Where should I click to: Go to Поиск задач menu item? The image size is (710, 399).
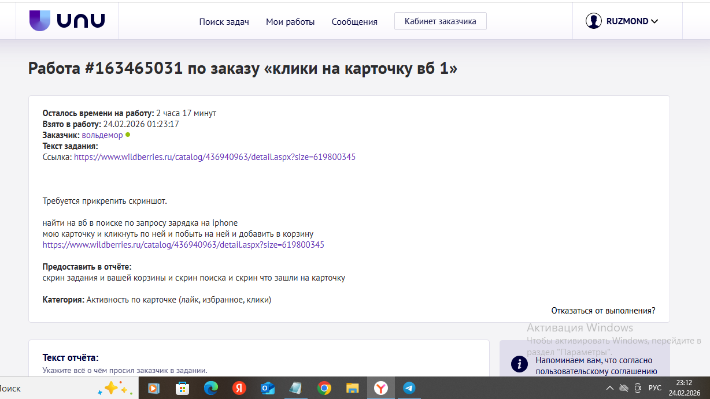coord(224,22)
